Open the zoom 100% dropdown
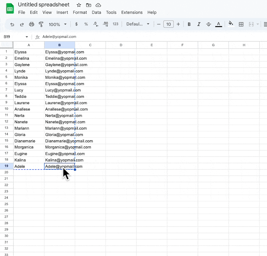 click(57, 24)
